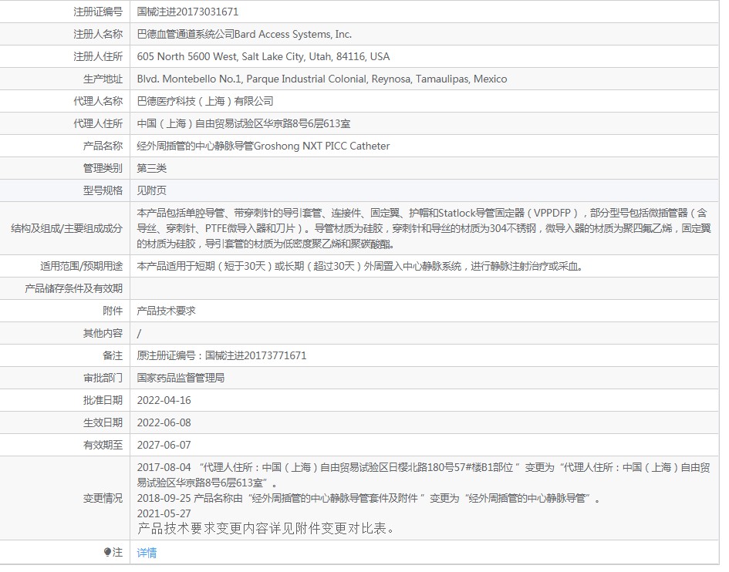This screenshot has height=572, width=729.
Task: Click the 结构及组成/主要组成成分 label
Action: coord(67,228)
